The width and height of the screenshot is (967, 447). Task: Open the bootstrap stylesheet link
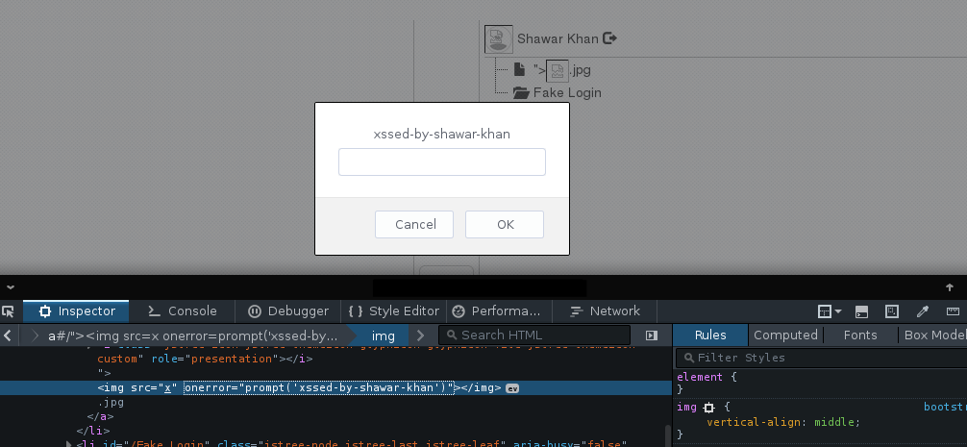tap(945, 407)
